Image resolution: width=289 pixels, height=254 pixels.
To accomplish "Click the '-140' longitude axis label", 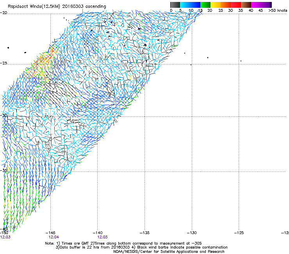I will click(x=98, y=233).
